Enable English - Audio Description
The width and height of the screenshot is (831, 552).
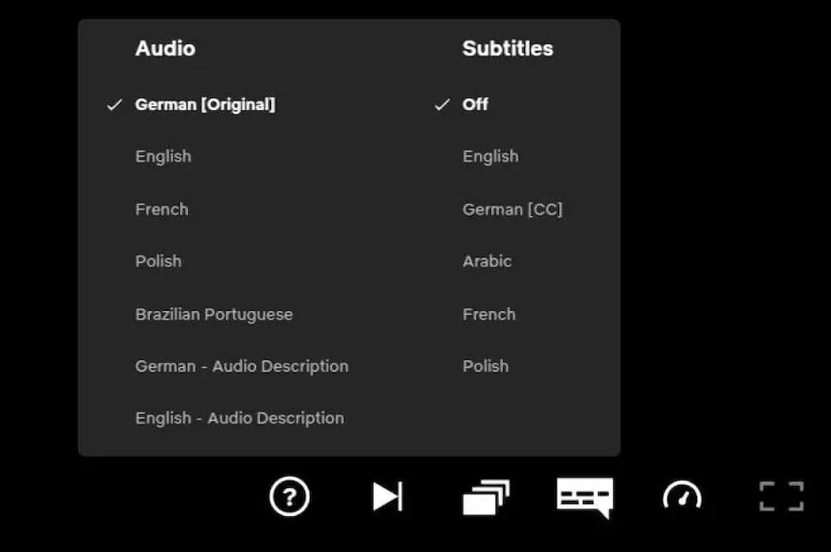[239, 418]
